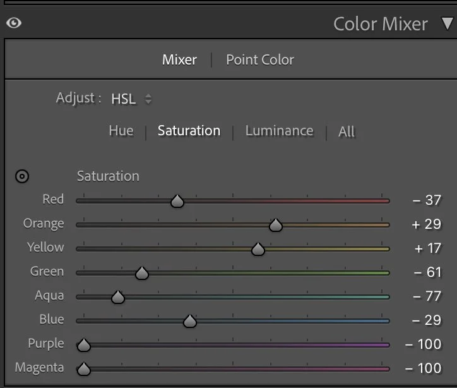457x388 pixels.
Task: Click the Blue saturation slider handle
Action: pyautogui.click(x=189, y=321)
